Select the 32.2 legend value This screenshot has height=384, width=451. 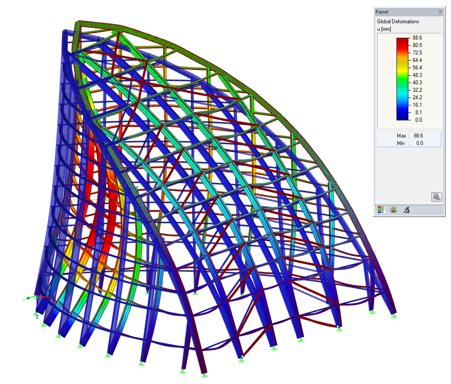click(x=417, y=90)
